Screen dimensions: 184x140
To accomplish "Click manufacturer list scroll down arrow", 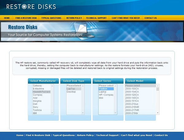I will click(52, 113).
